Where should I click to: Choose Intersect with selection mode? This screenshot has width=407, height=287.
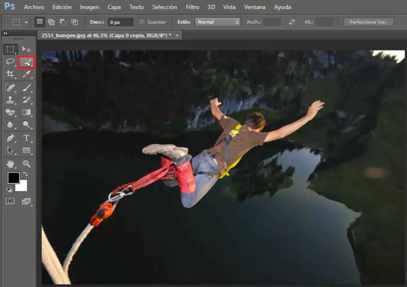[75, 22]
